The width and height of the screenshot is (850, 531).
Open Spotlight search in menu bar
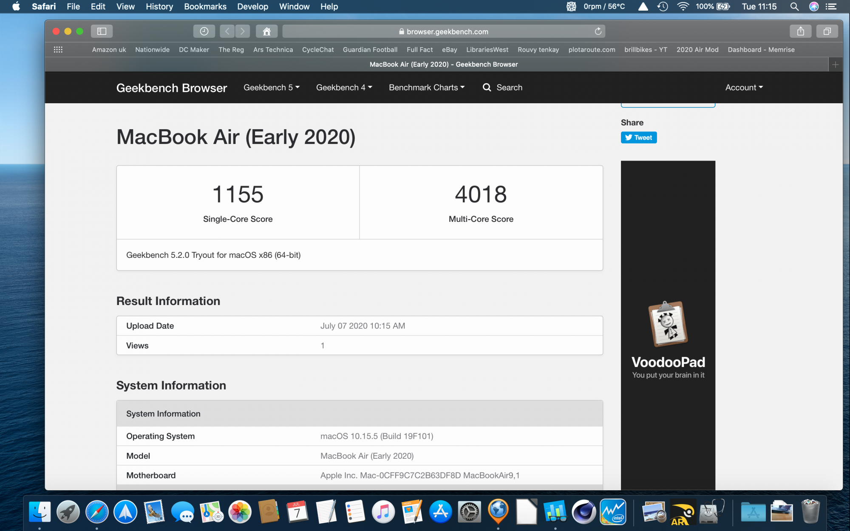(x=794, y=6)
